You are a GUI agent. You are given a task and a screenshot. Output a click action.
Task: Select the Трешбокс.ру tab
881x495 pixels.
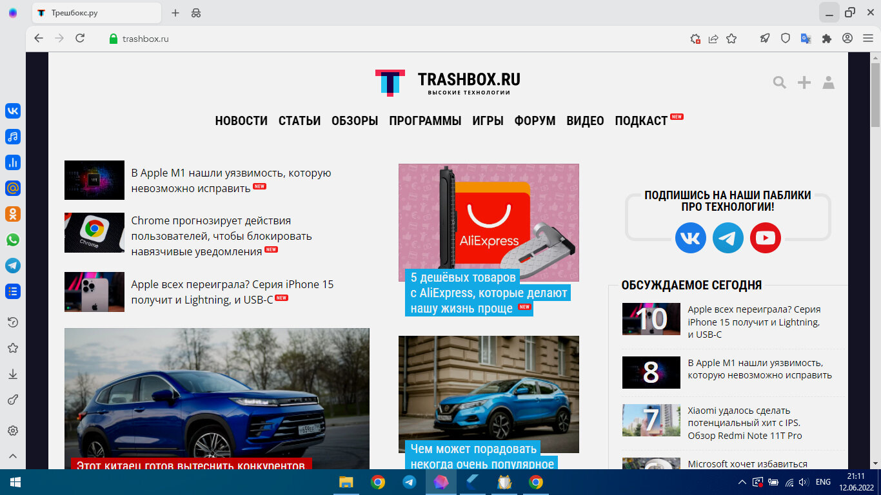pyautogui.click(x=96, y=13)
